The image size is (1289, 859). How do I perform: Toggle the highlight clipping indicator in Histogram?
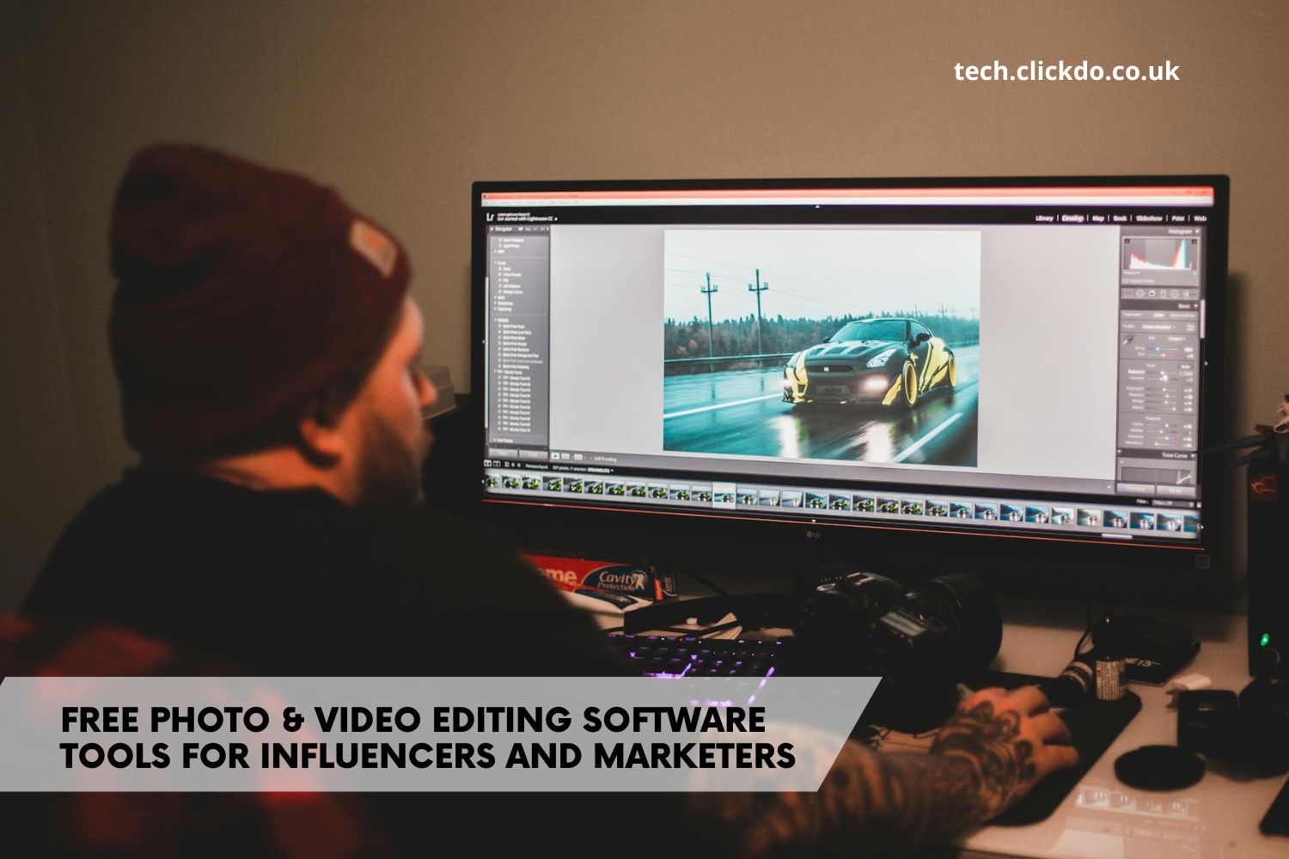point(1194,241)
